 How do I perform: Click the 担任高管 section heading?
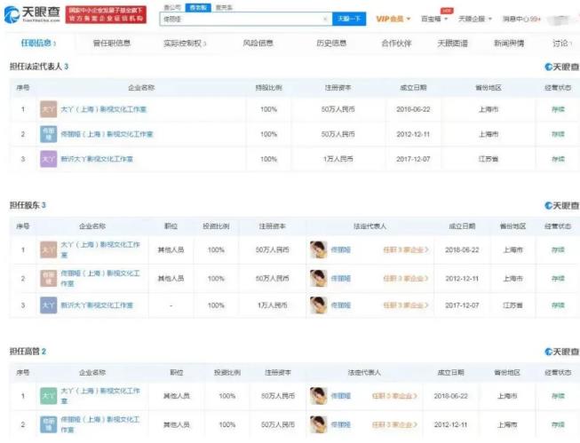click(28, 352)
